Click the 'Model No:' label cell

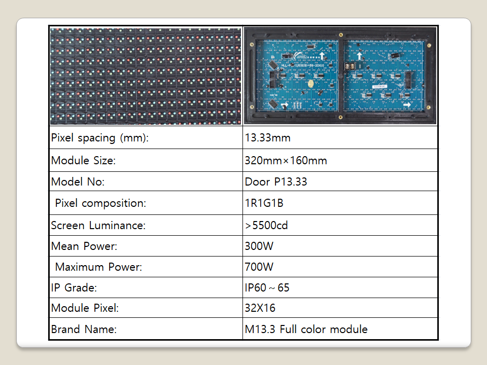[78, 181]
